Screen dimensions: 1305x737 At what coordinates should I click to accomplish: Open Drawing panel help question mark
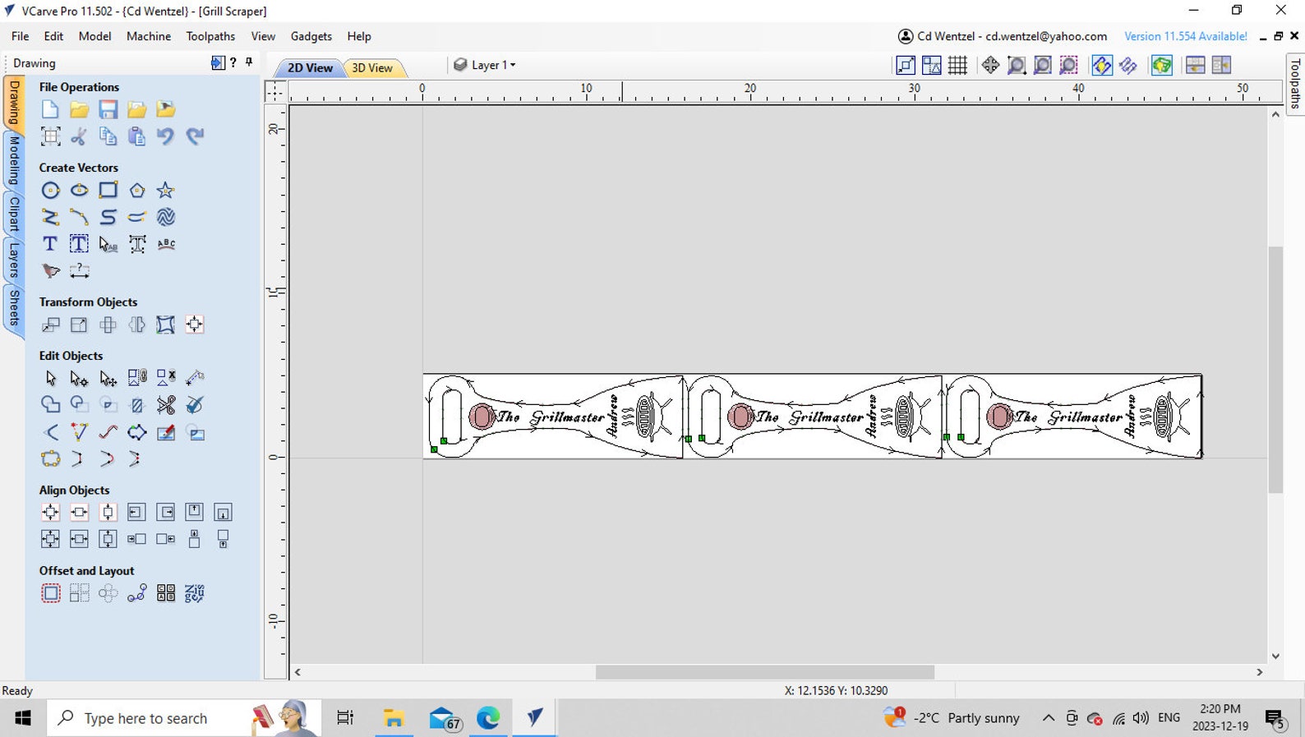pos(233,62)
